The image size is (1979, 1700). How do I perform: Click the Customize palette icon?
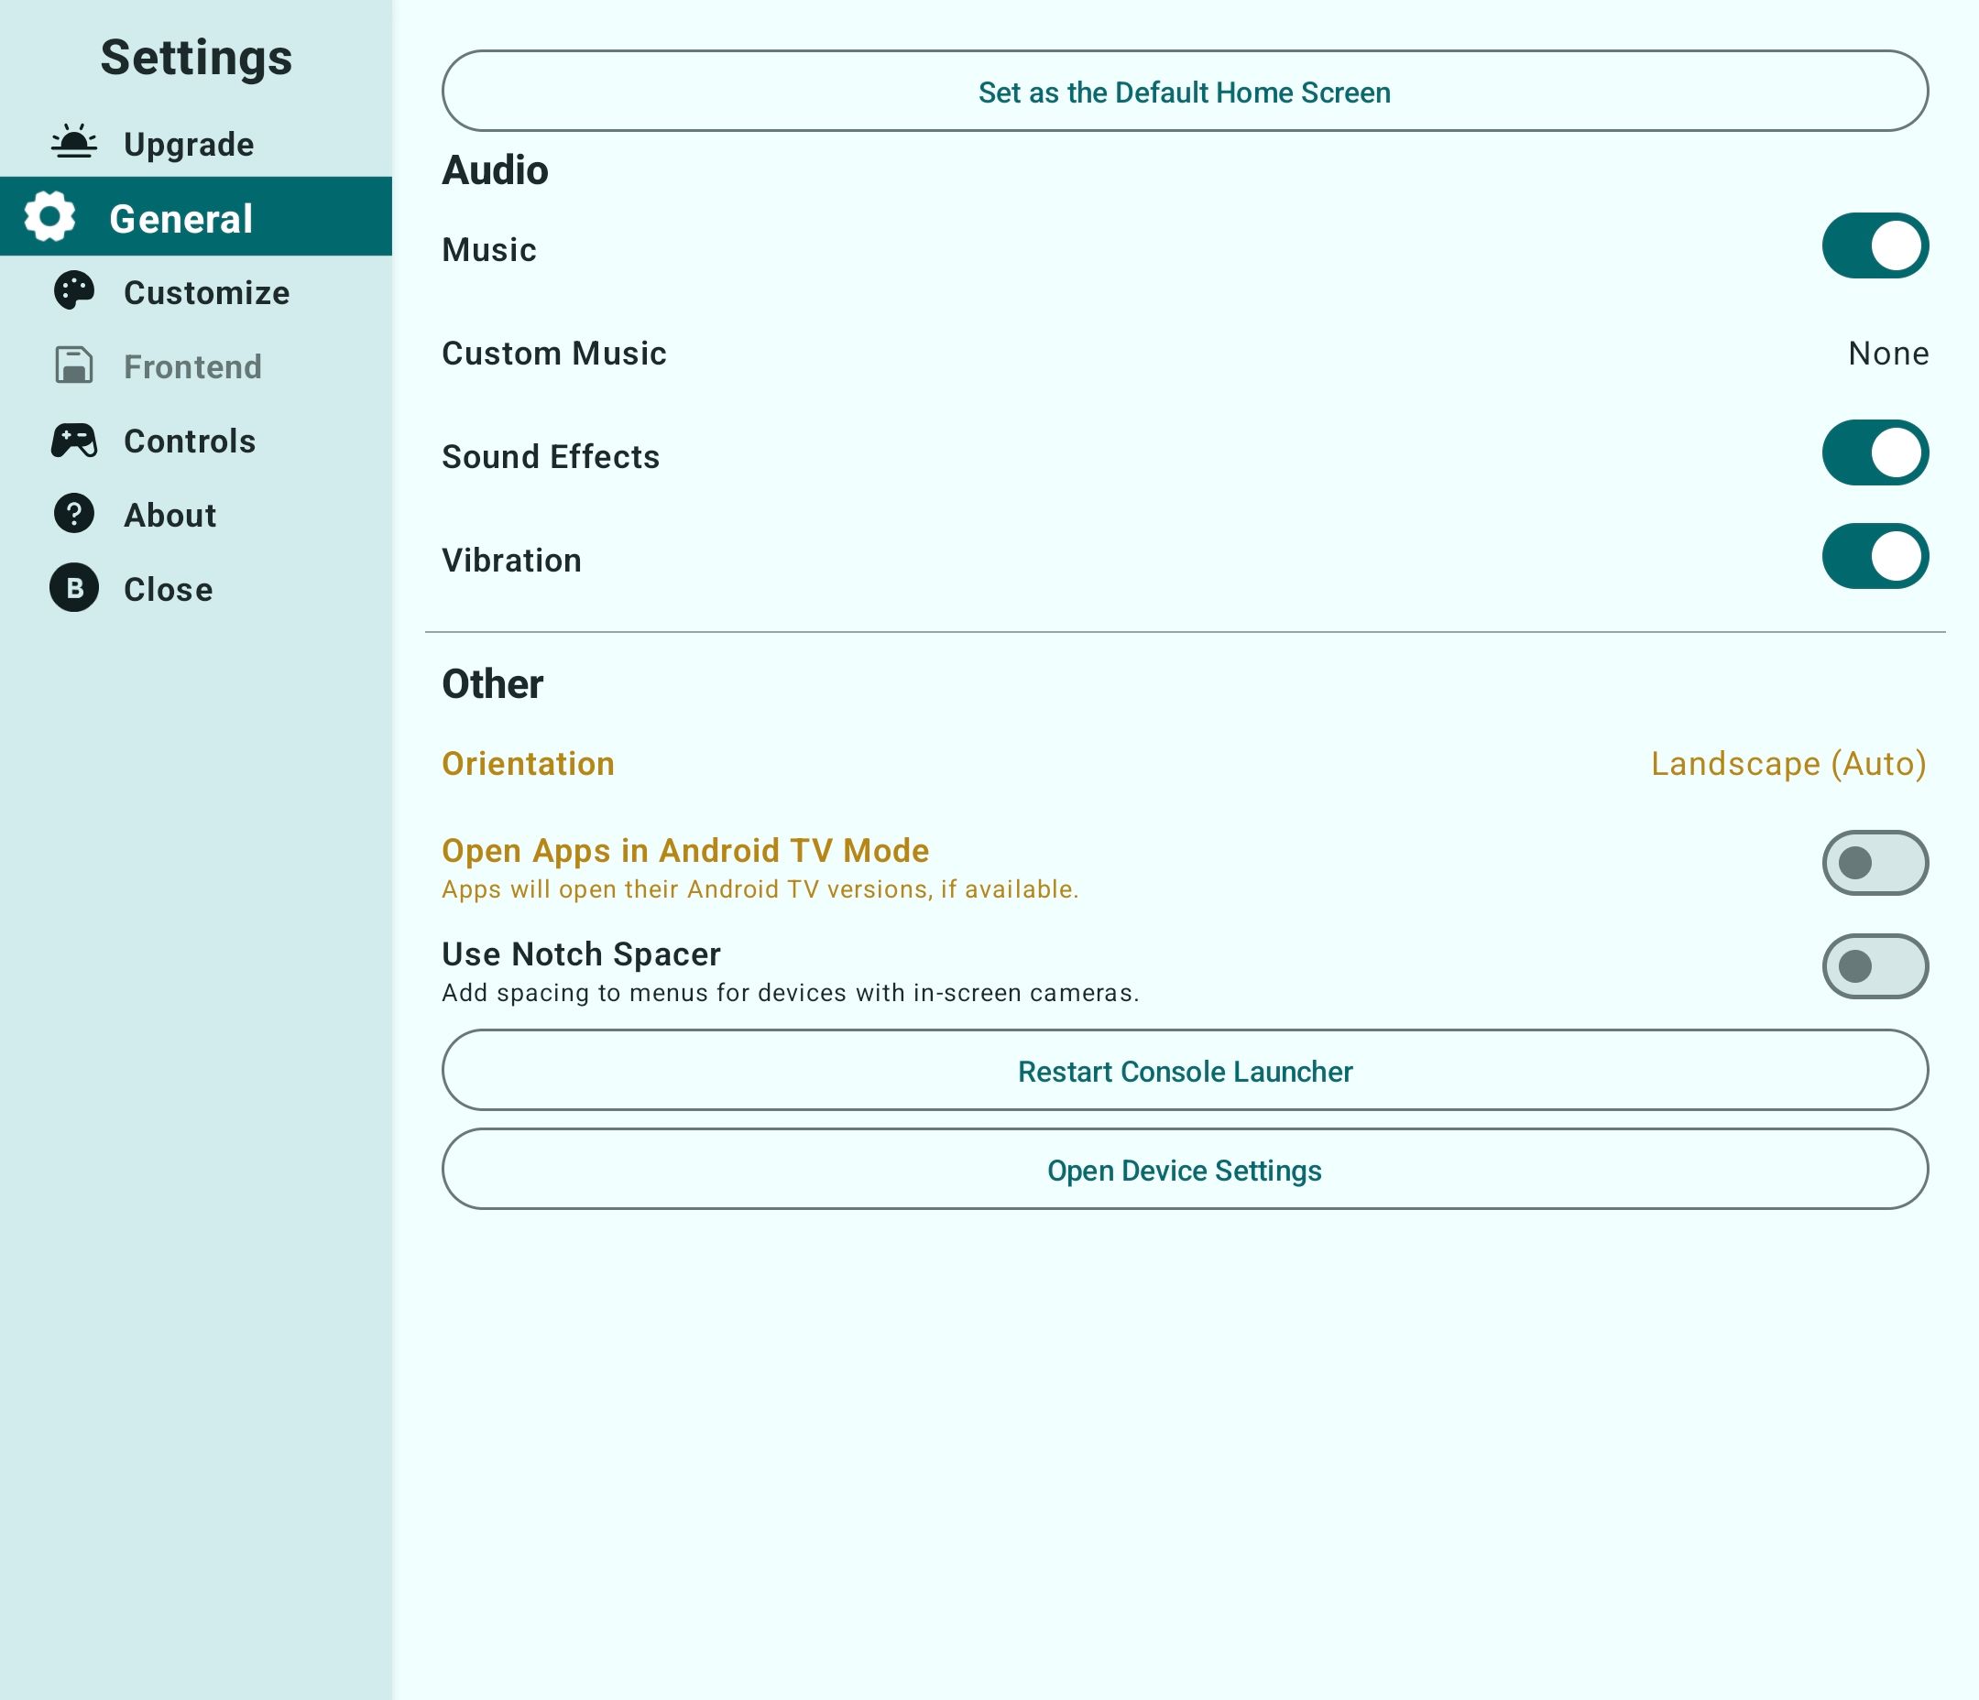click(x=73, y=291)
